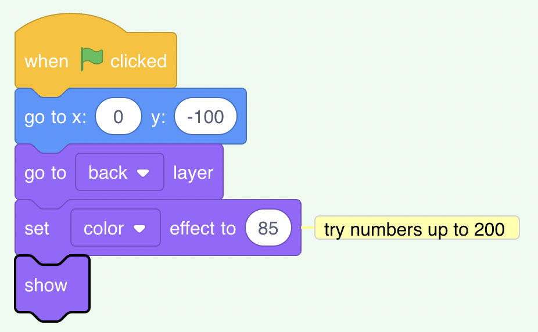The image size is (538, 332).
Task: Click the dropdown arrow next to 'back'
Action: pyautogui.click(x=143, y=173)
